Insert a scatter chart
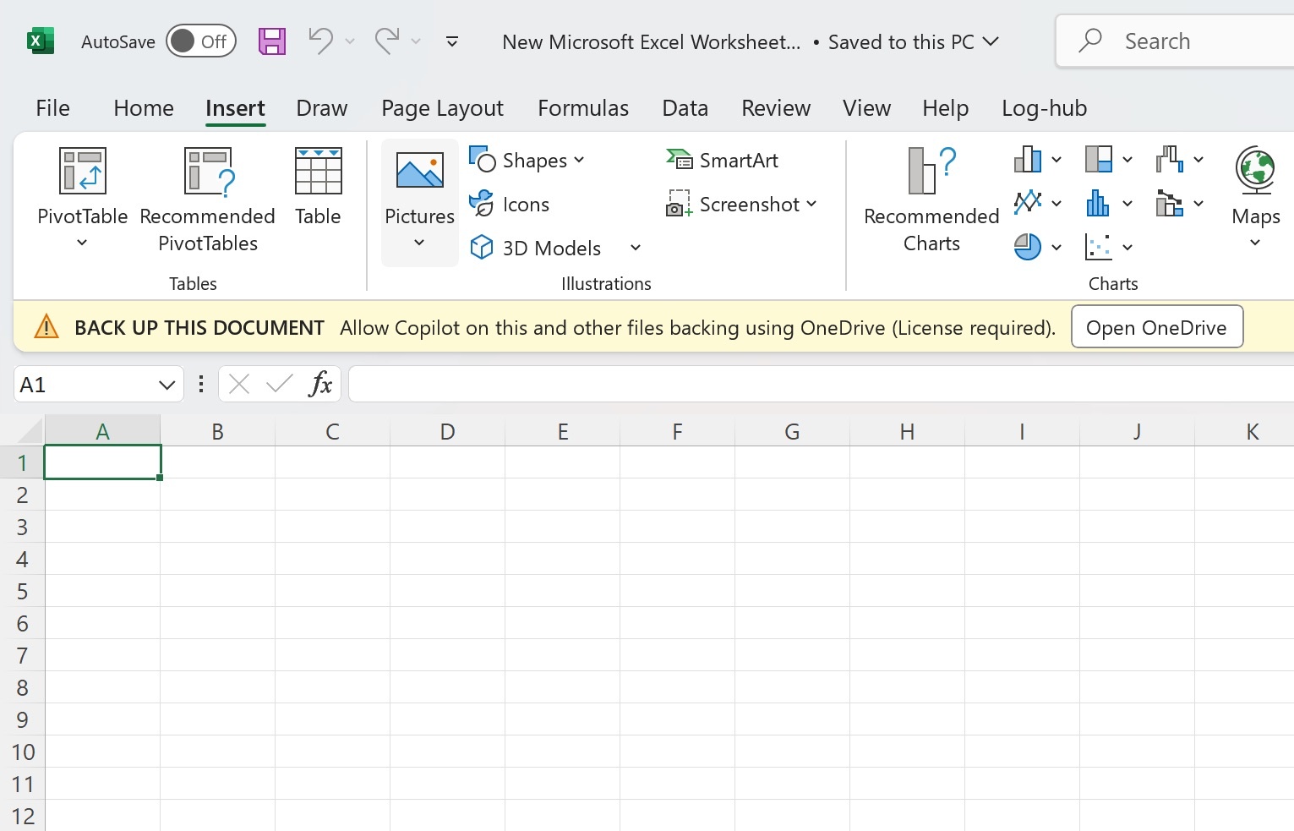 point(1100,246)
